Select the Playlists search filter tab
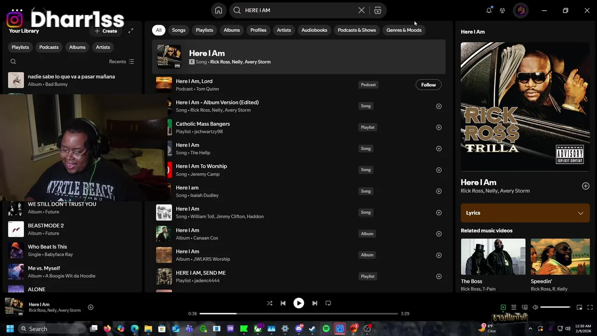The image size is (597, 336). point(204,30)
